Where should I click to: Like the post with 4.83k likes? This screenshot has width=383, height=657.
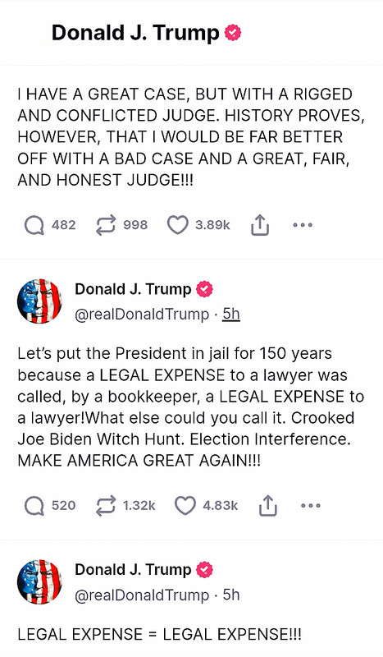[185, 506]
